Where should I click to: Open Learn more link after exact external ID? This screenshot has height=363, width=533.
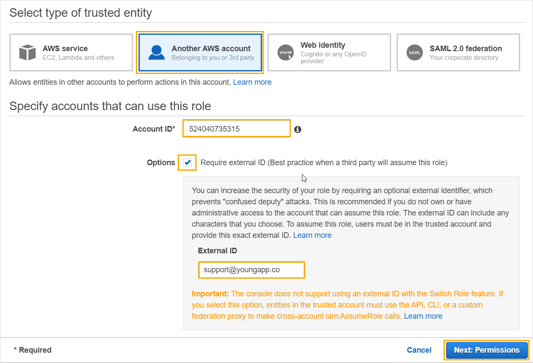[x=312, y=235]
